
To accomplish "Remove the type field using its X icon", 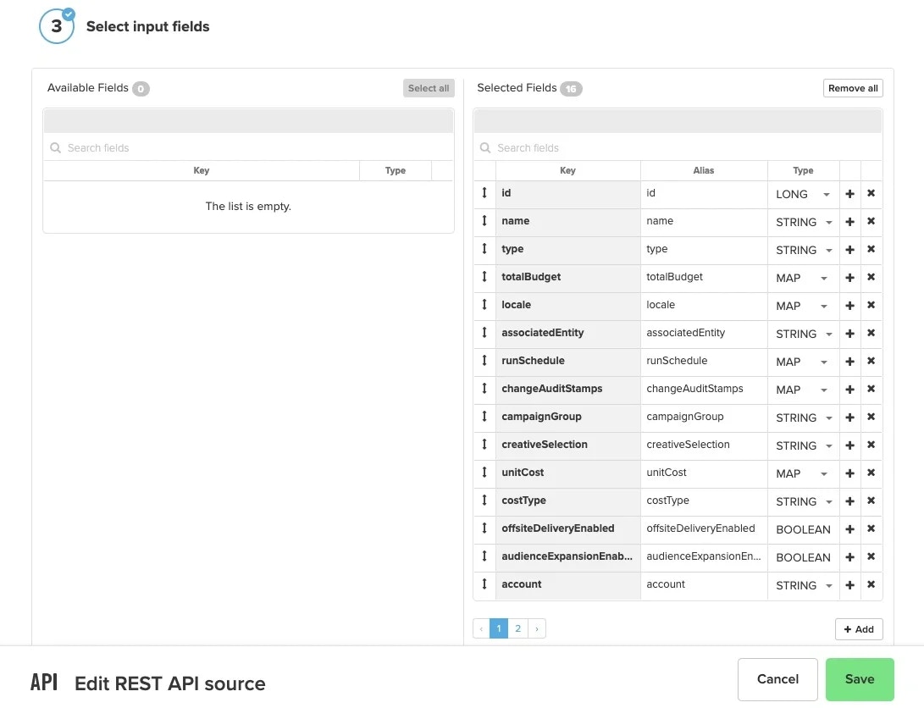I will [871, 249].
